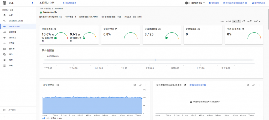Screen dimensions: 269x120
Task: Click the 50th percentile CPU gauge
Action: [x=90, y=36]
